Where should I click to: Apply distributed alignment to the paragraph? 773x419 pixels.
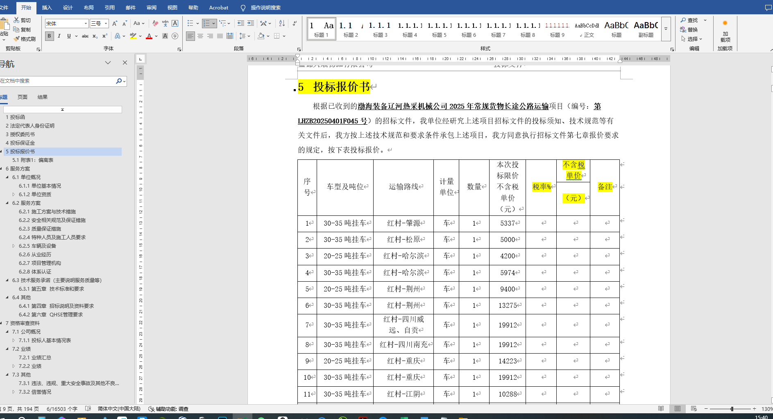[x=230, y=36]
